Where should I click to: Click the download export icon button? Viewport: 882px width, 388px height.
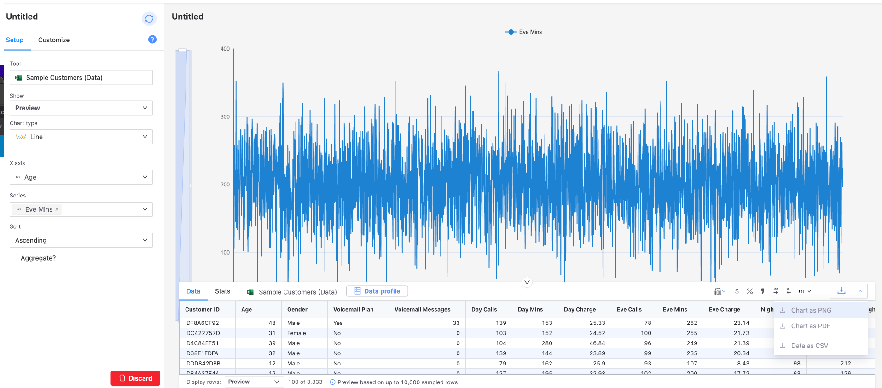tap(841, 291)
